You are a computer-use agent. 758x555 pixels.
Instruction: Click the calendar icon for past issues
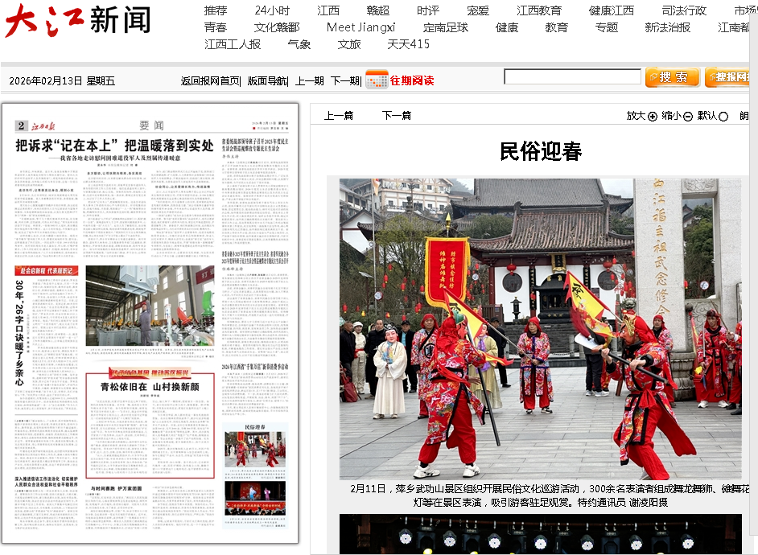(377, 80)
